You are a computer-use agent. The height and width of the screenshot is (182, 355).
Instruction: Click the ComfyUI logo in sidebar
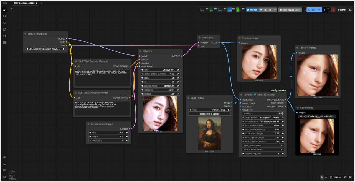click(4, 10)
